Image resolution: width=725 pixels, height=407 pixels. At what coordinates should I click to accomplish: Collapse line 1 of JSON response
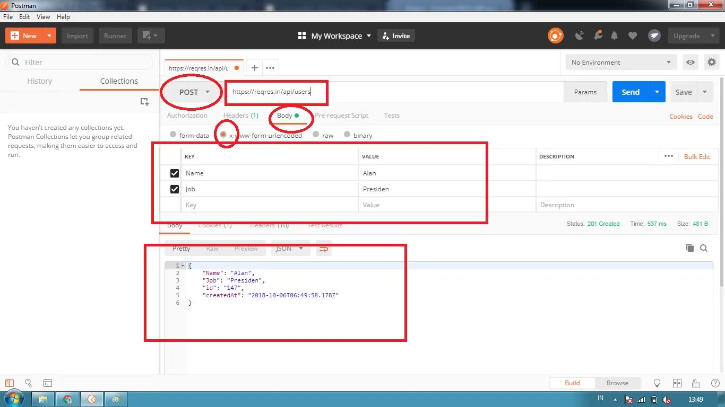pyautogui.click(x=183, y=266)
